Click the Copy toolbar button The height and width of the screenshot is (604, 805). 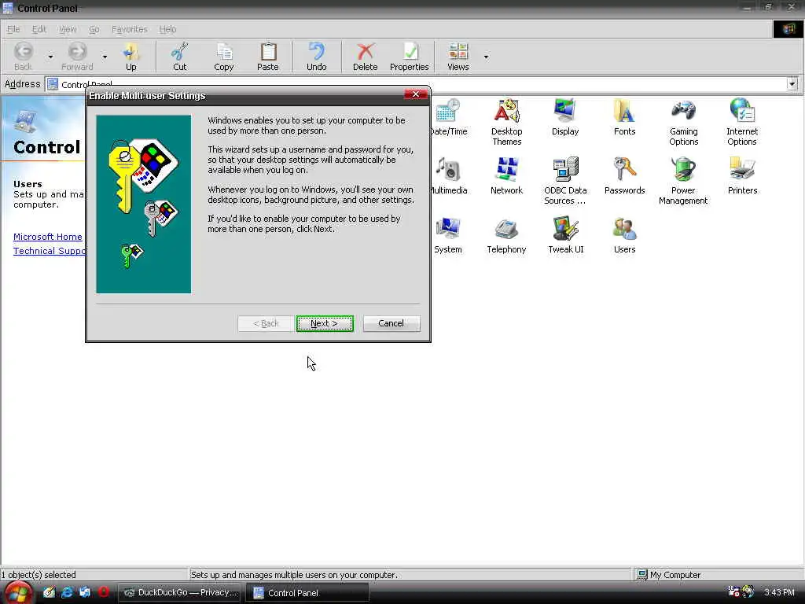click(x=224, y=57)
